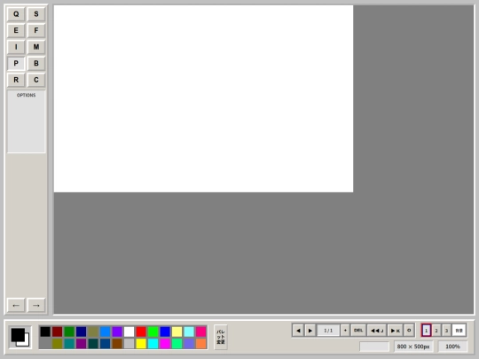Pick the orange palette swatch
Image resolution: width=479 pixels, height=359 pixels.
click(201, 343)
